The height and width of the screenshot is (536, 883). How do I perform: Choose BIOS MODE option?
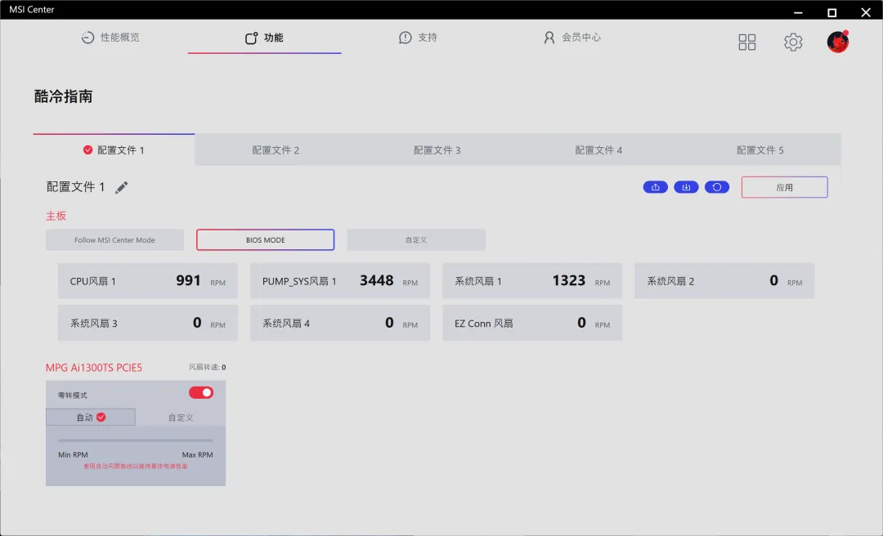(265, 240)
